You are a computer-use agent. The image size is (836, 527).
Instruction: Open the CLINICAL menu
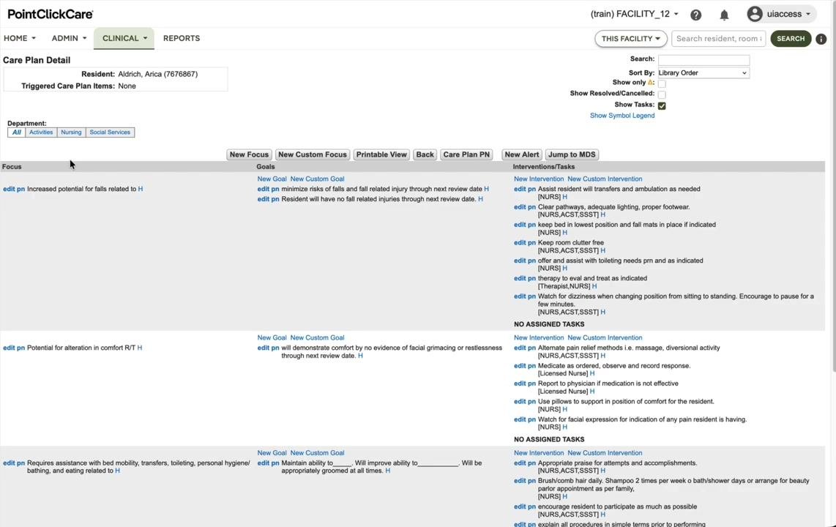124,38
